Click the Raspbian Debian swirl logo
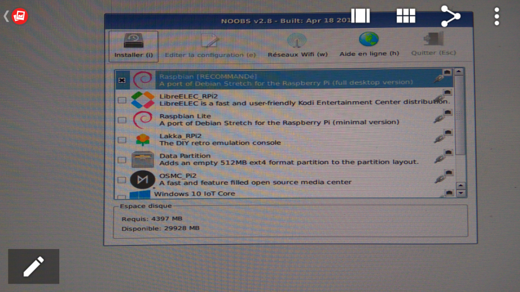 pos(142,80)
